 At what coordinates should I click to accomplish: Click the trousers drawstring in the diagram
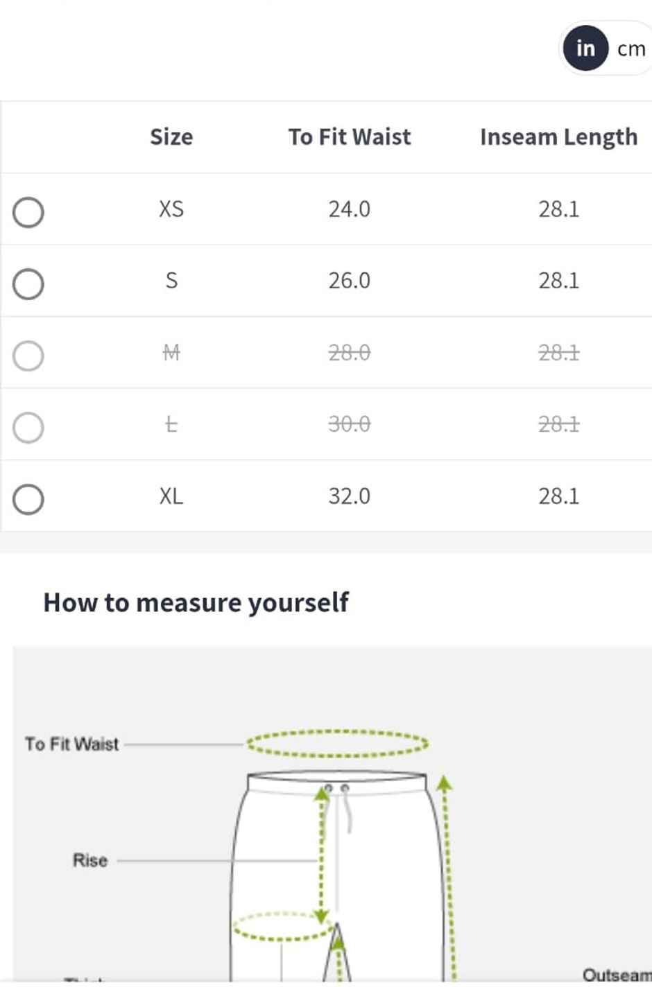click(345, 811)
